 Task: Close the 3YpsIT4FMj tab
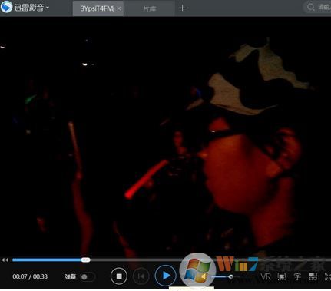coord(119,8)
